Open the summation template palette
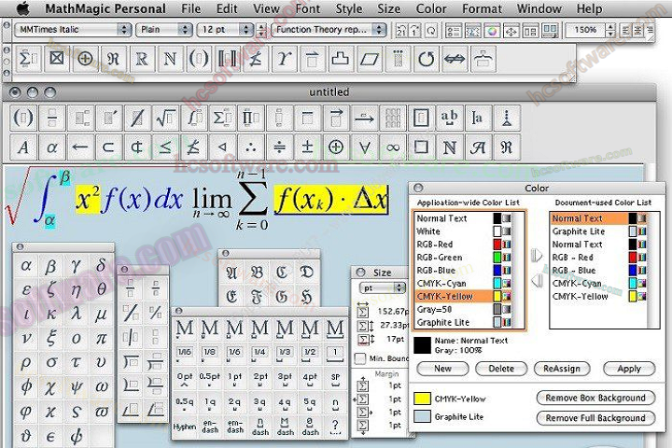The image size is (672, 448). pyautogui.click(x=222, y=118)
